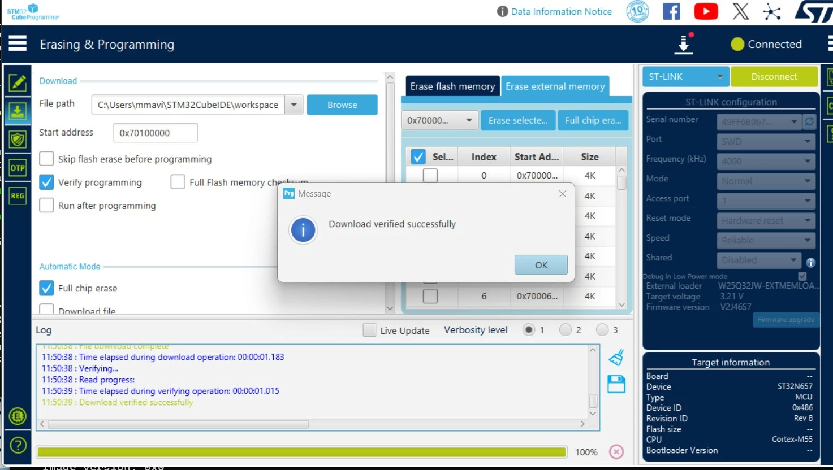Click the Browse button
833x470 pixels.
tap(342, 105)
